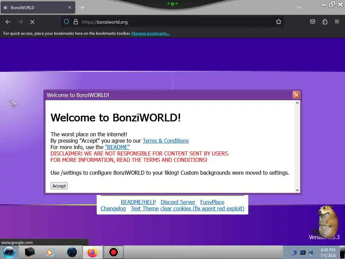345x259 pixels.
Task: Click clear cookies (fix agent red exploit) link
Action: (202, 208)
